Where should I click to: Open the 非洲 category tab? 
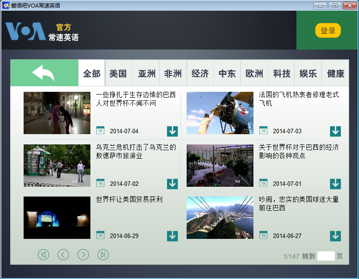tap(173, 73)
